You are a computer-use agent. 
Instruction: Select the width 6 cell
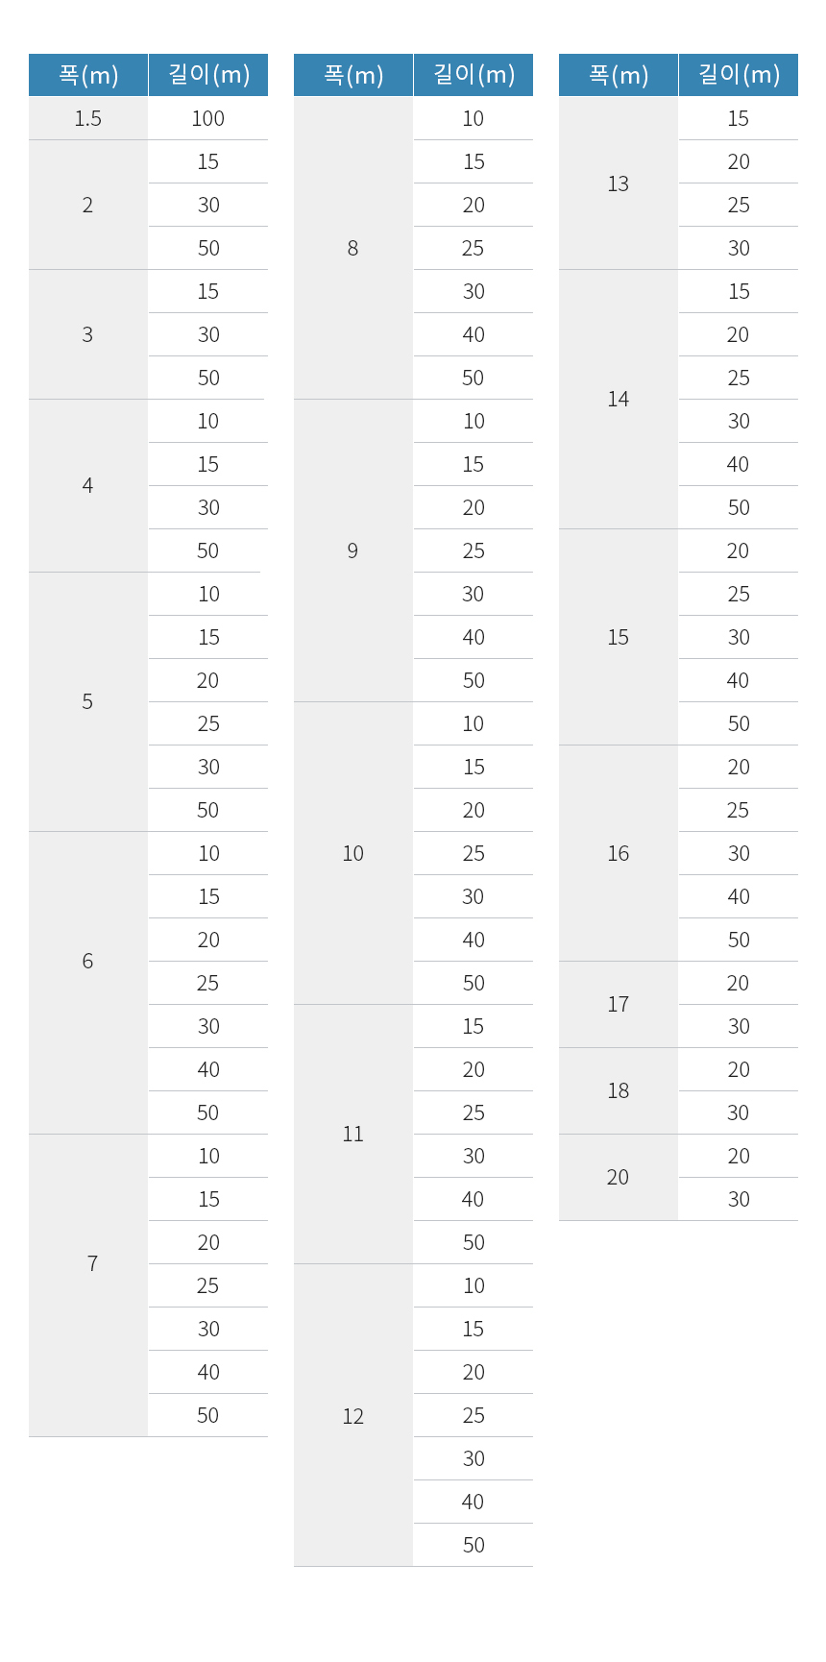coord(88,961)
